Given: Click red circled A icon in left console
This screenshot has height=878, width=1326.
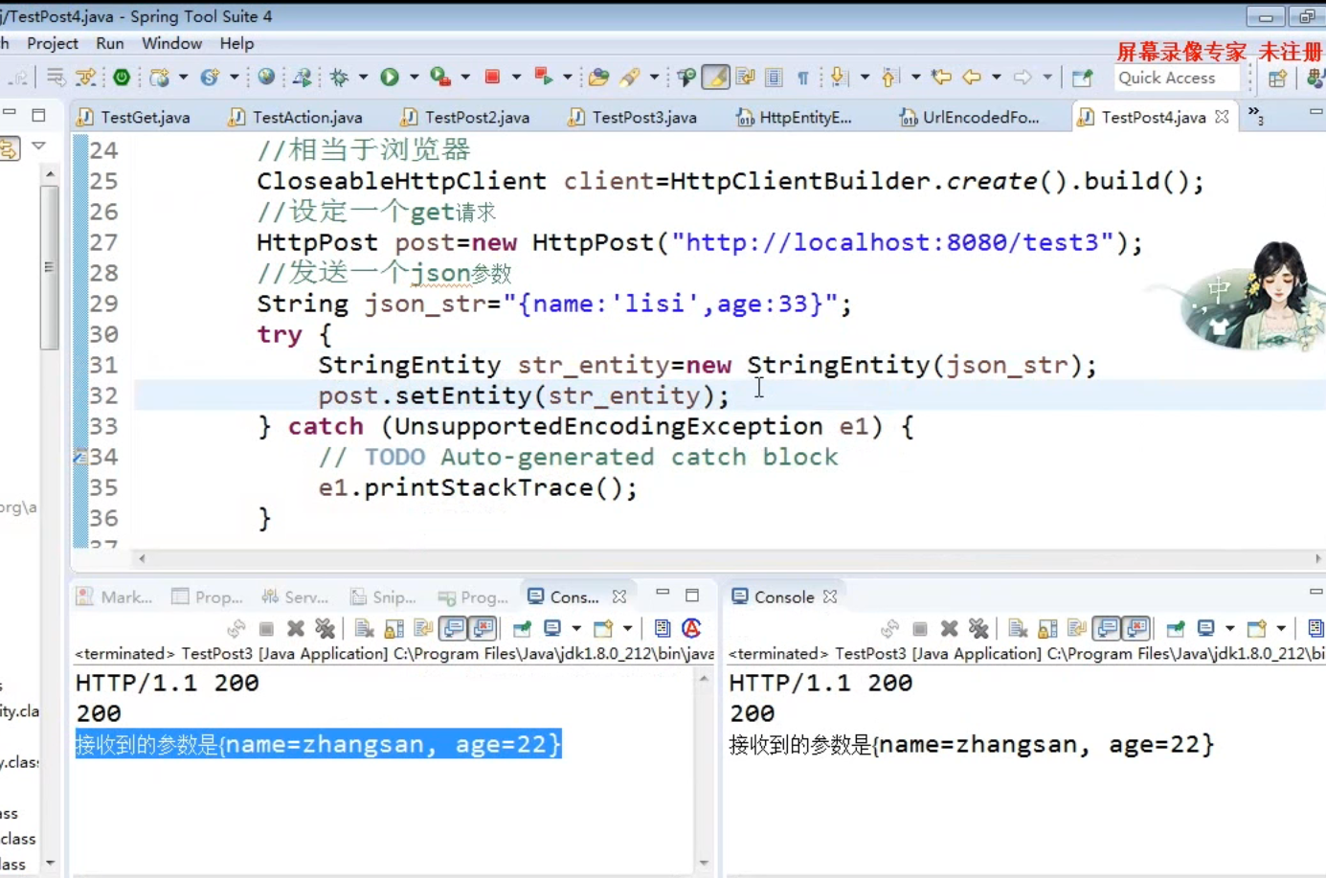Looking at the screenshot, I should [692, 628].
